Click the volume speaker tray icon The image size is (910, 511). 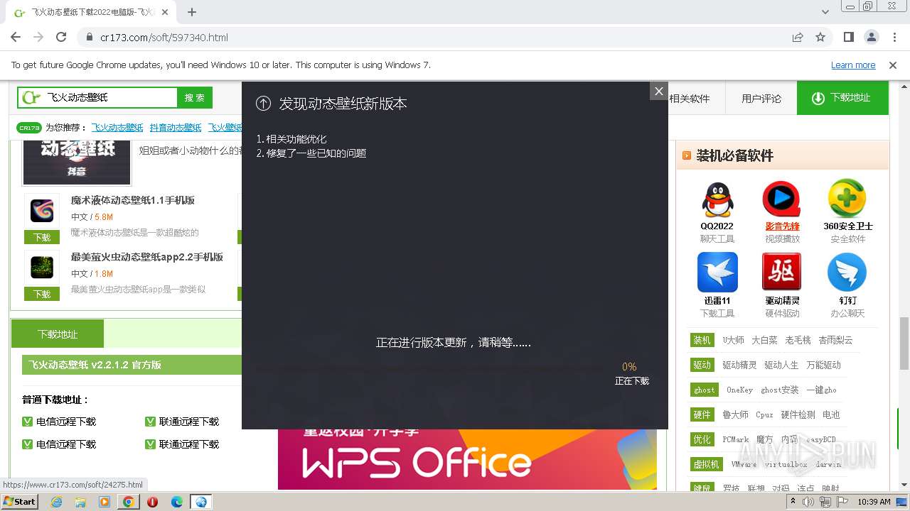pos(808,502)
